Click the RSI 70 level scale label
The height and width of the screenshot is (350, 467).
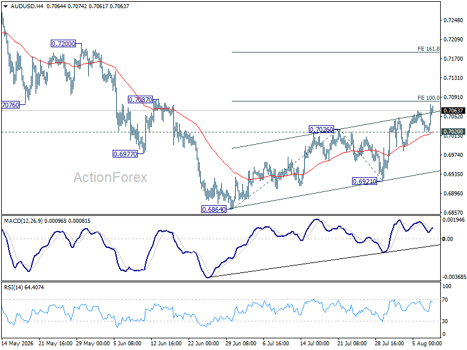click(445, 300)
